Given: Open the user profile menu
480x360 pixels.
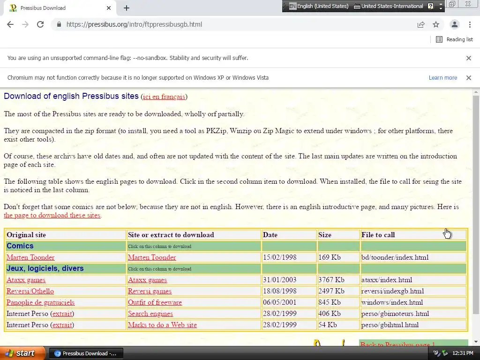Looking at the screenshot, I should [x=455, y=24].
